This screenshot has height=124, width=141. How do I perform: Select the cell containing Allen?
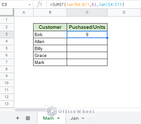(x=50, y=41)
